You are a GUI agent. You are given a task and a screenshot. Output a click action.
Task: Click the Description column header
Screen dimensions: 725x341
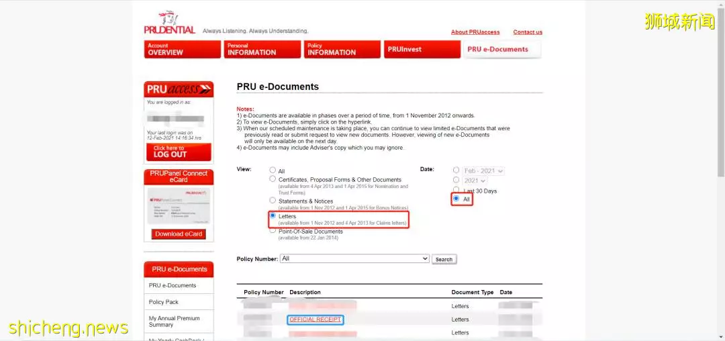[x=305, y=293]
